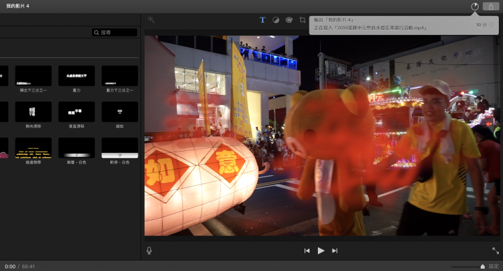503x271 pixels.
Task: Open the color balance tool
Action: click(x=275, y=20)
